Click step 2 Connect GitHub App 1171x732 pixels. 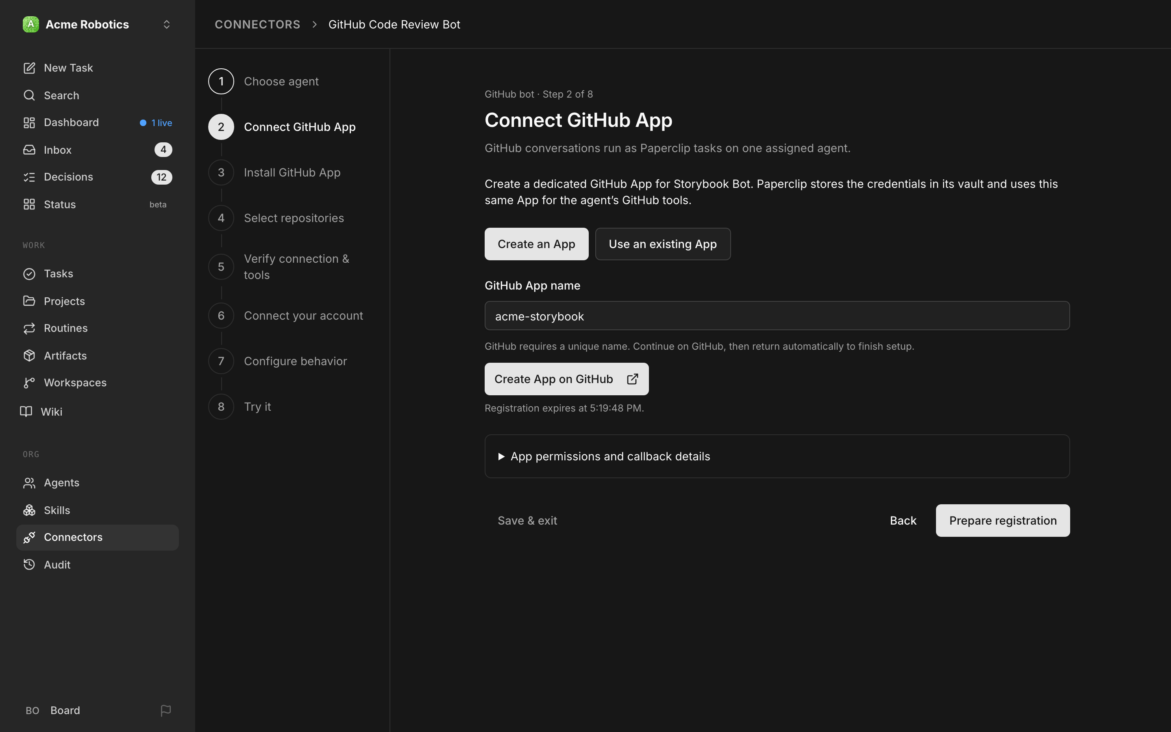282,127
